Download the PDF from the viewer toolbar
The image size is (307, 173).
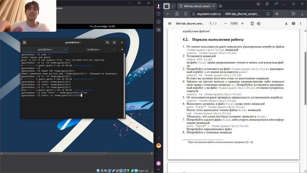(286, 24)
